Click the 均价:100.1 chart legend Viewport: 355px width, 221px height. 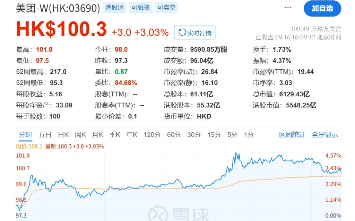click(x=29, y=146)
